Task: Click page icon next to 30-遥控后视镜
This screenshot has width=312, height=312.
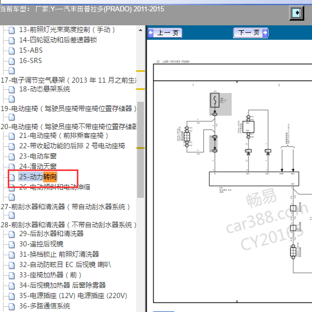Action: (x=12, y=244)
